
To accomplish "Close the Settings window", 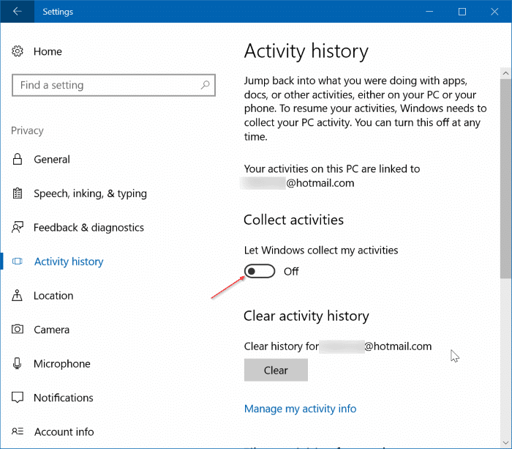I will [494, 12].
